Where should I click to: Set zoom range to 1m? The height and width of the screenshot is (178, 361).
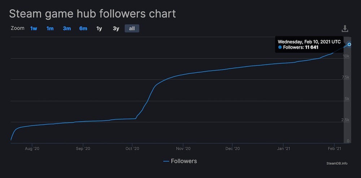coord(50,29)
